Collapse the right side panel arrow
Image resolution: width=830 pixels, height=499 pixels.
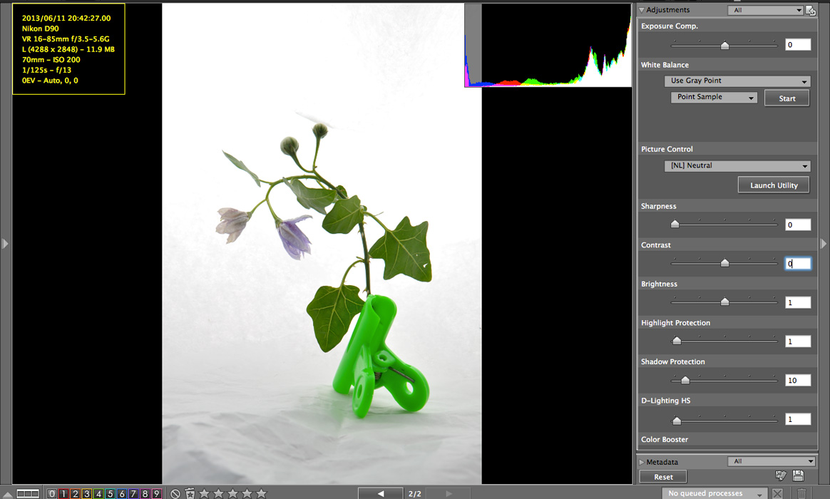coord(824,243)
